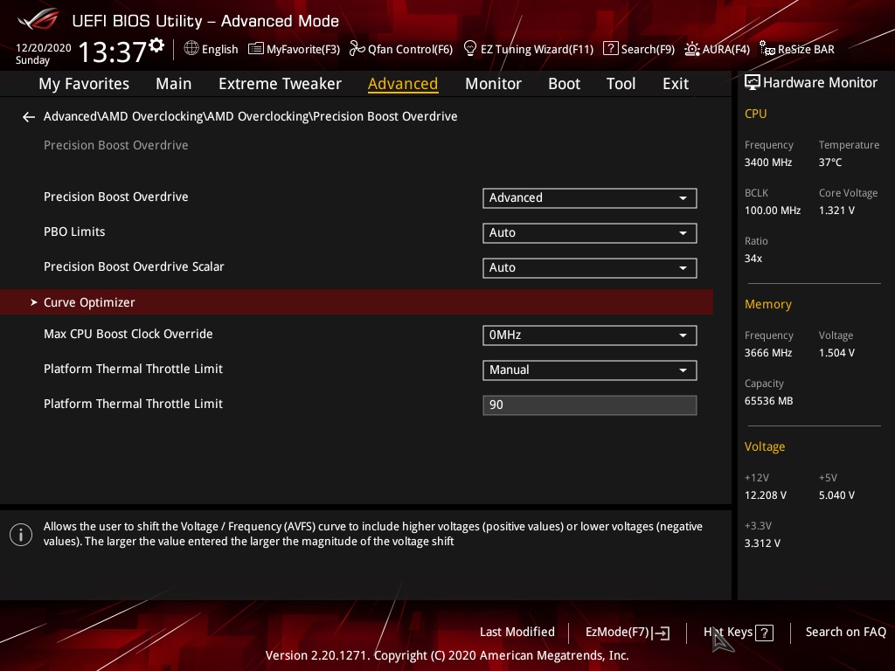The height and width of the screenshot is (671, 895).
Task: Open Precision Boost Overdrive Scalar dropdown
Action: 590,267
